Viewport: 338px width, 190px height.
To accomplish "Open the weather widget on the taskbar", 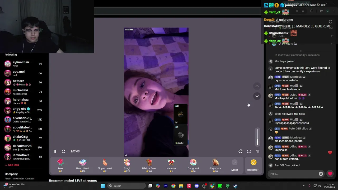I will 15,186.
